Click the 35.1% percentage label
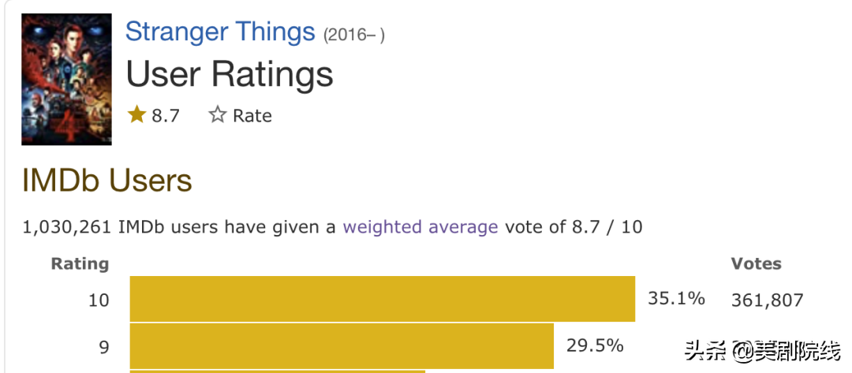This screenshot has height=373, width=852. [x=676, y=299]
